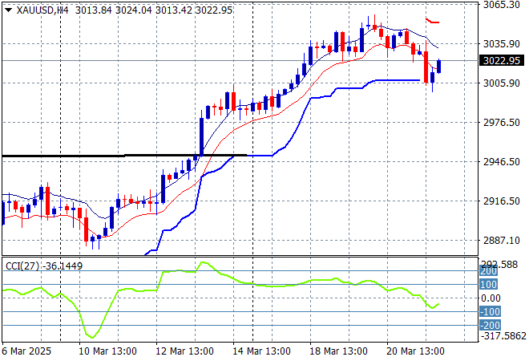Image resolution: width=529 pixels, height=361 pixels.
Task: Click the CCI -100 level label
Action: [491, 312]
